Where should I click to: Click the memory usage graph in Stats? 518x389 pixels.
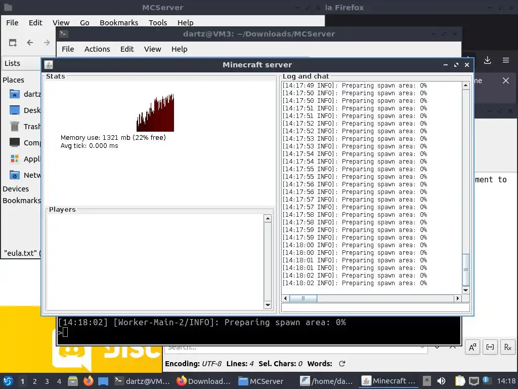[155, 112]
